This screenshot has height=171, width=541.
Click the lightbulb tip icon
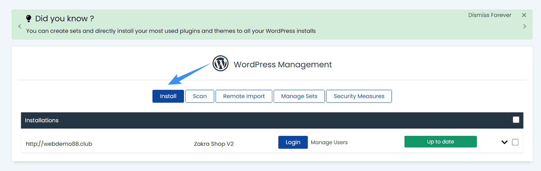[x=29, y=18]
